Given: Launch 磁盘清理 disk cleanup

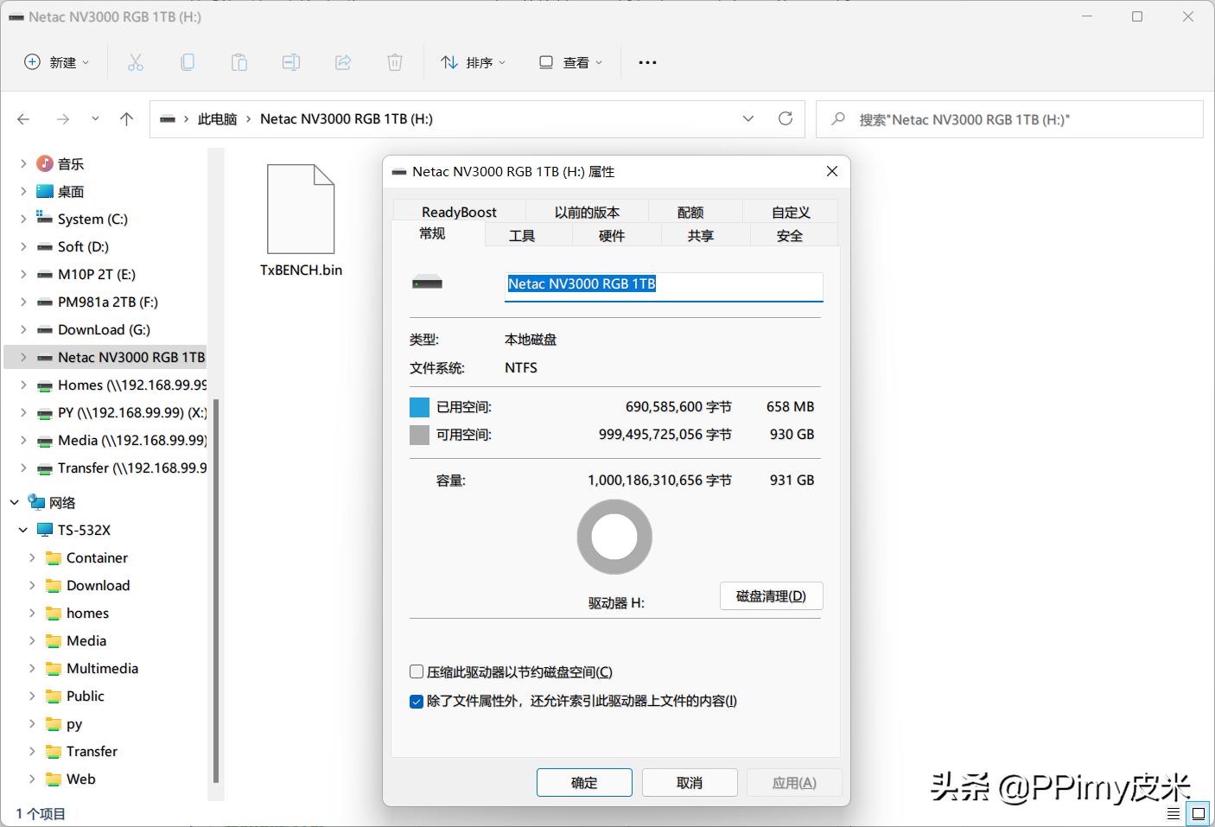Looking at the screenshot, I should click(x=771, y=595).
